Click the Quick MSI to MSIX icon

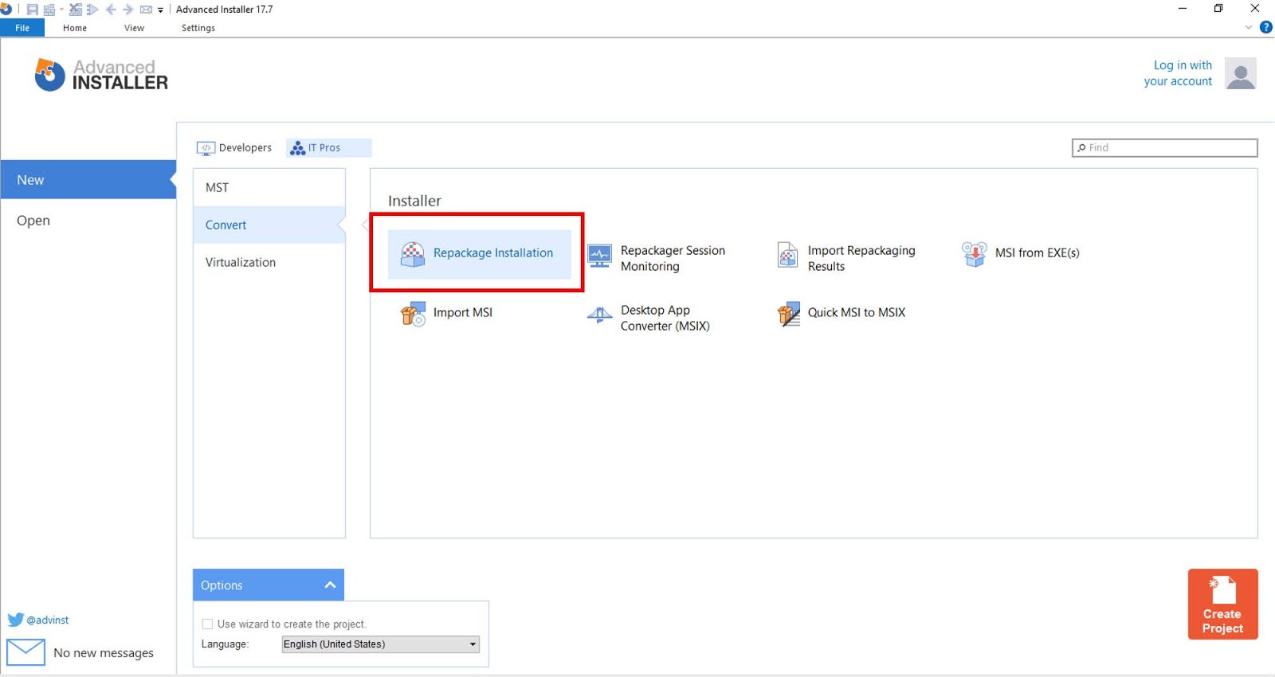(x=788, y=314)
